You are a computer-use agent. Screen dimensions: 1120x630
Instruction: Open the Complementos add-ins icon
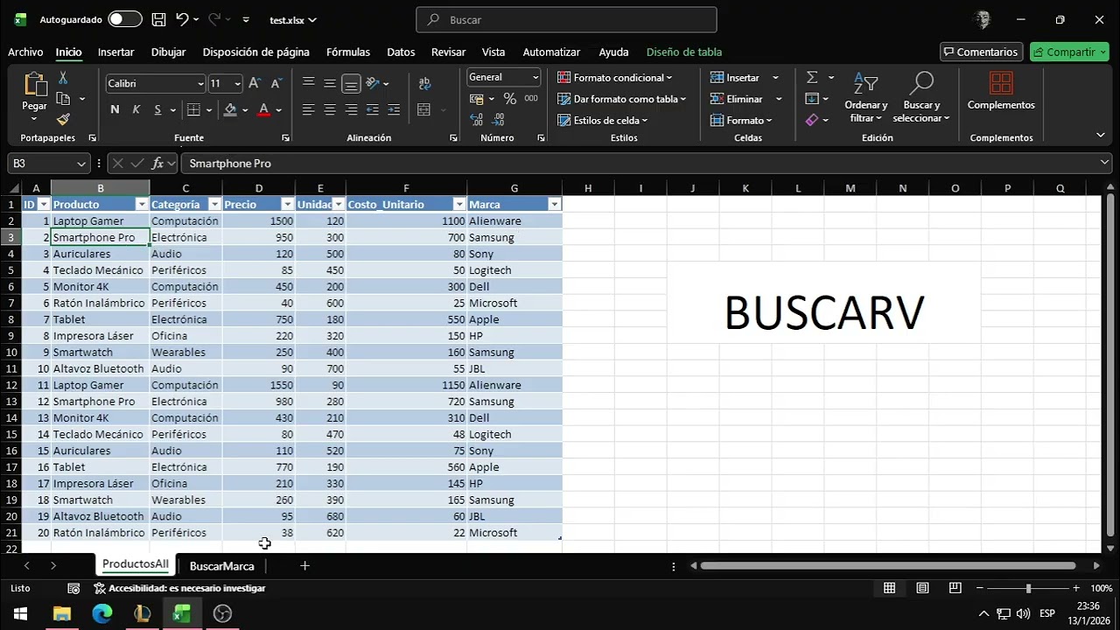tap(1001, 83)
